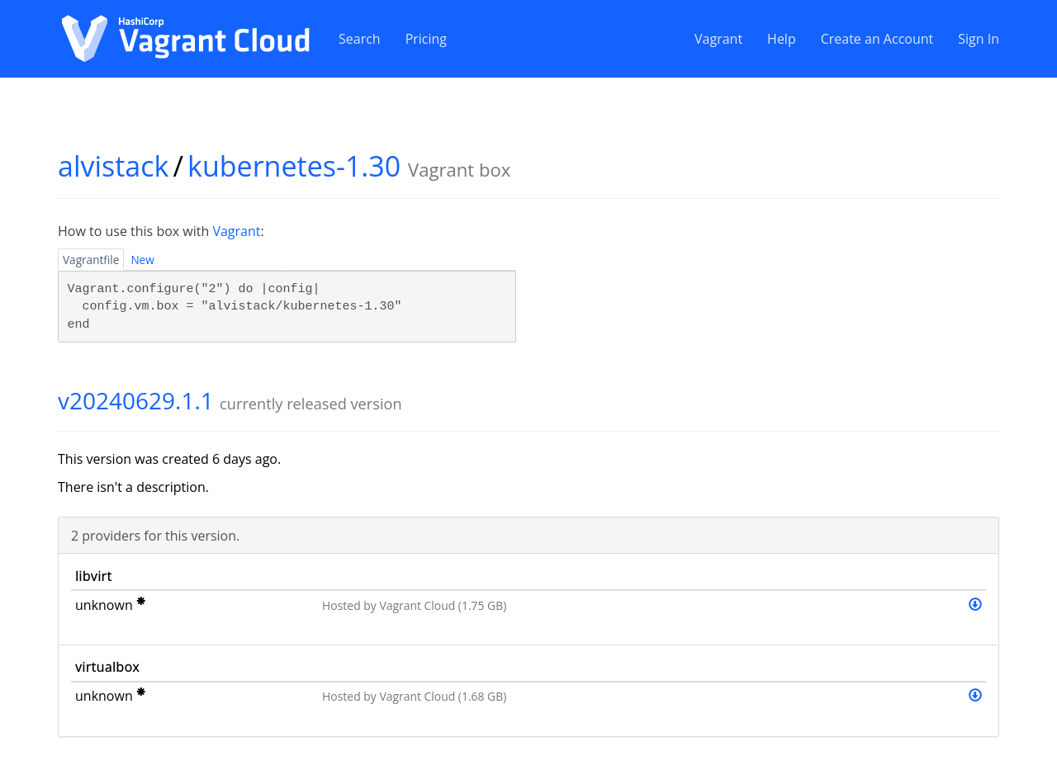Viewport: 1057px width, 775px height.
Task: Open the alvistack user link
Action: (113, 167)
